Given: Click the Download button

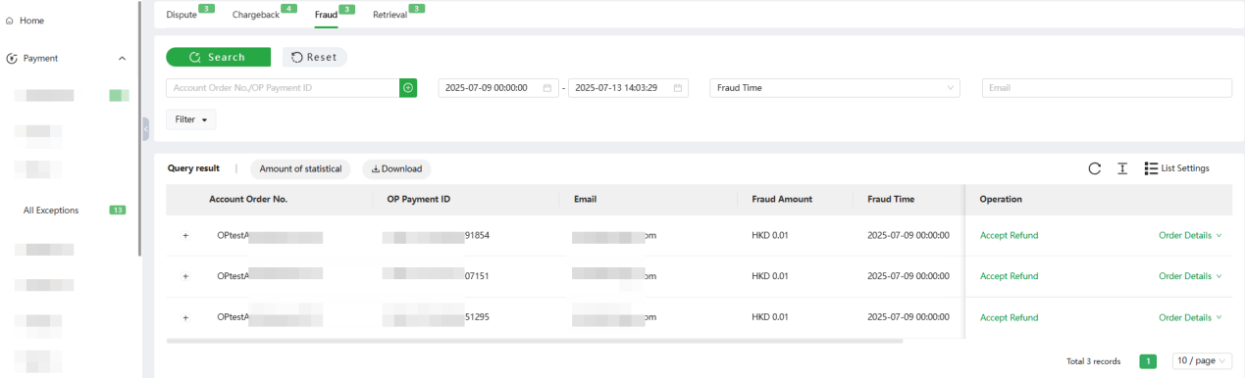Looking at the screenshot, I should (x=396, y=168).
